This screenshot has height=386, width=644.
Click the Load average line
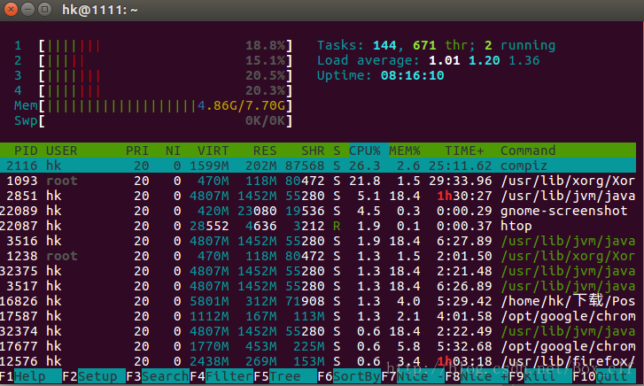(x=429, y=60)
